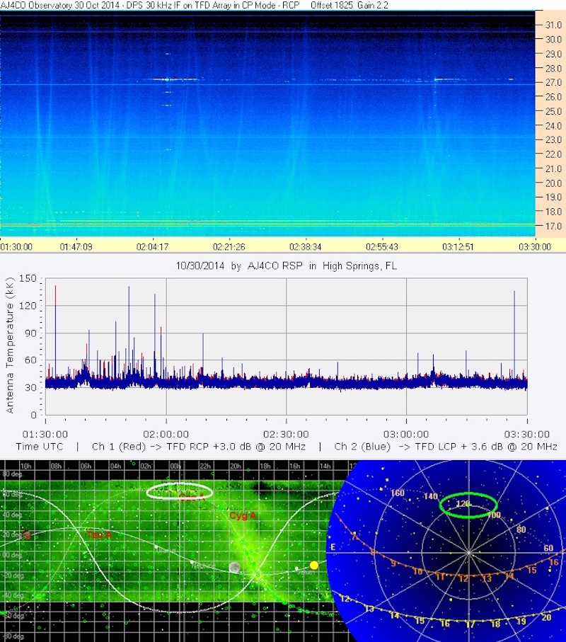Click the yellow Sun marker on sky map
566x642 pixels.
(314, 565)
